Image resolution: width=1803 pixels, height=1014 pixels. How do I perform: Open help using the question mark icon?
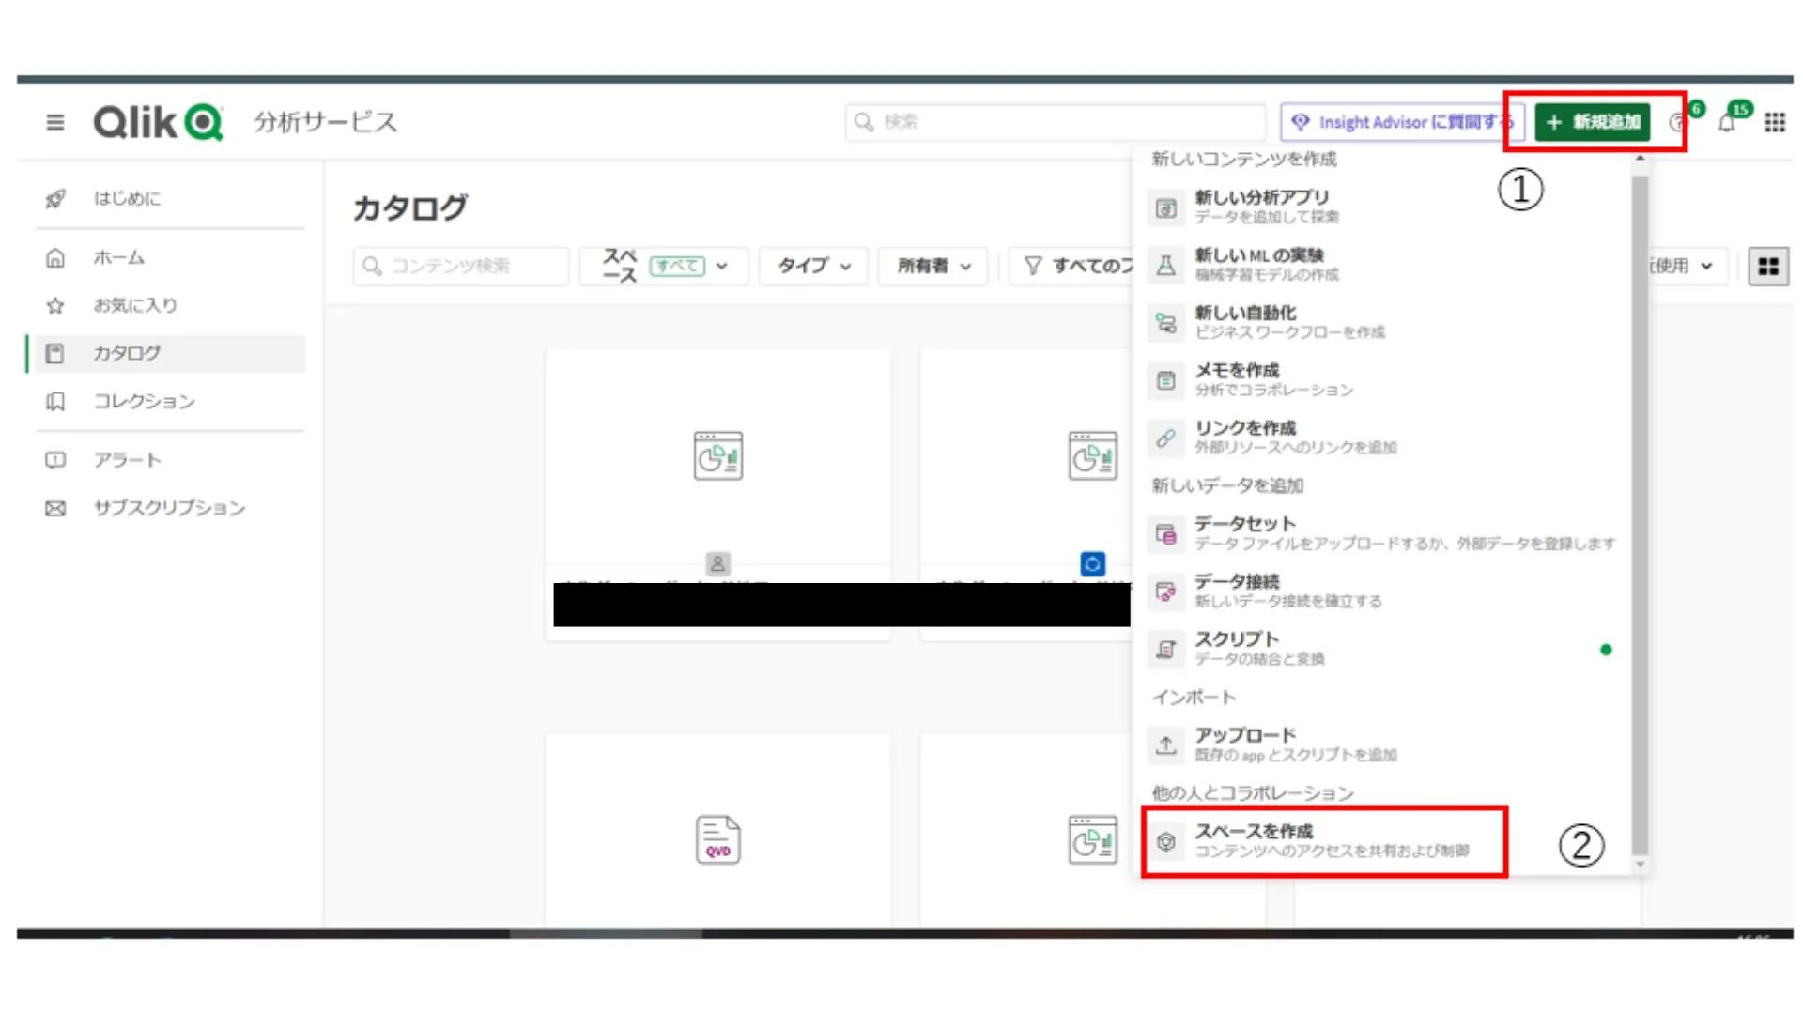click(1678, 122)
